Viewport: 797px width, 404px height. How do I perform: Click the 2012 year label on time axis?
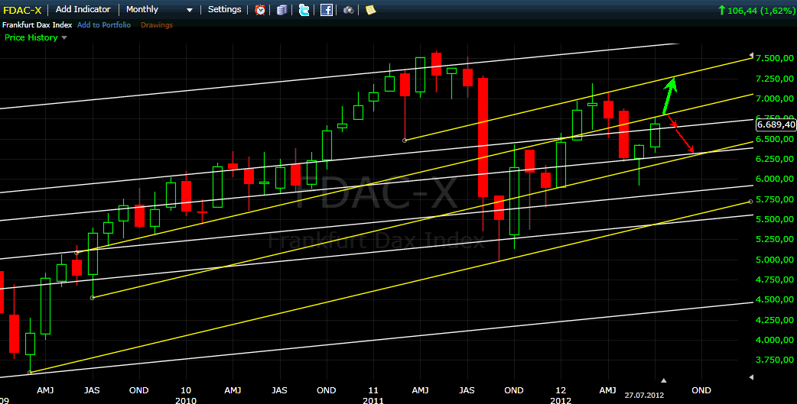tap(561, 400)
